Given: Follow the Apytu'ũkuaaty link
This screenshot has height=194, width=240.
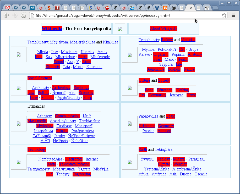Looking at the screenshot, I should tap(69, 98).
